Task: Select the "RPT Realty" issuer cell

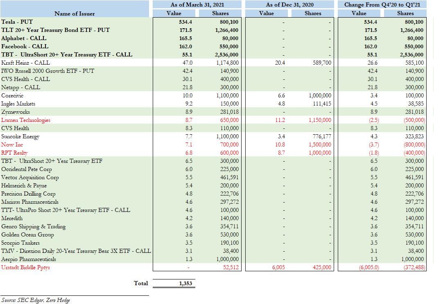Action: [14, 153]
